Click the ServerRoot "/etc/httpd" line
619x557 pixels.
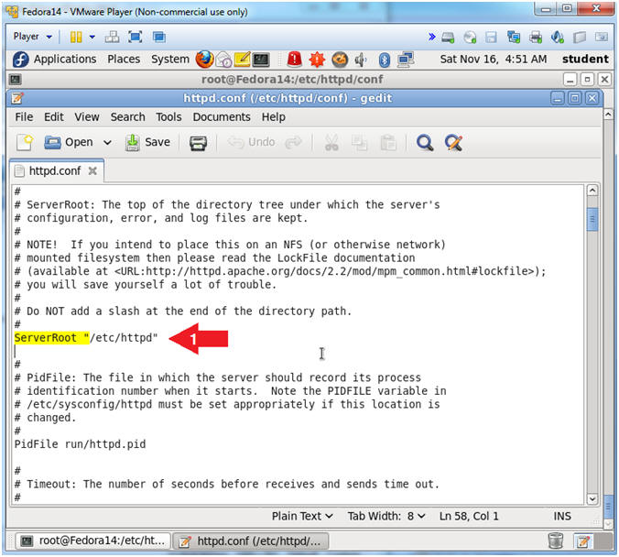click(x=86, y=338)
